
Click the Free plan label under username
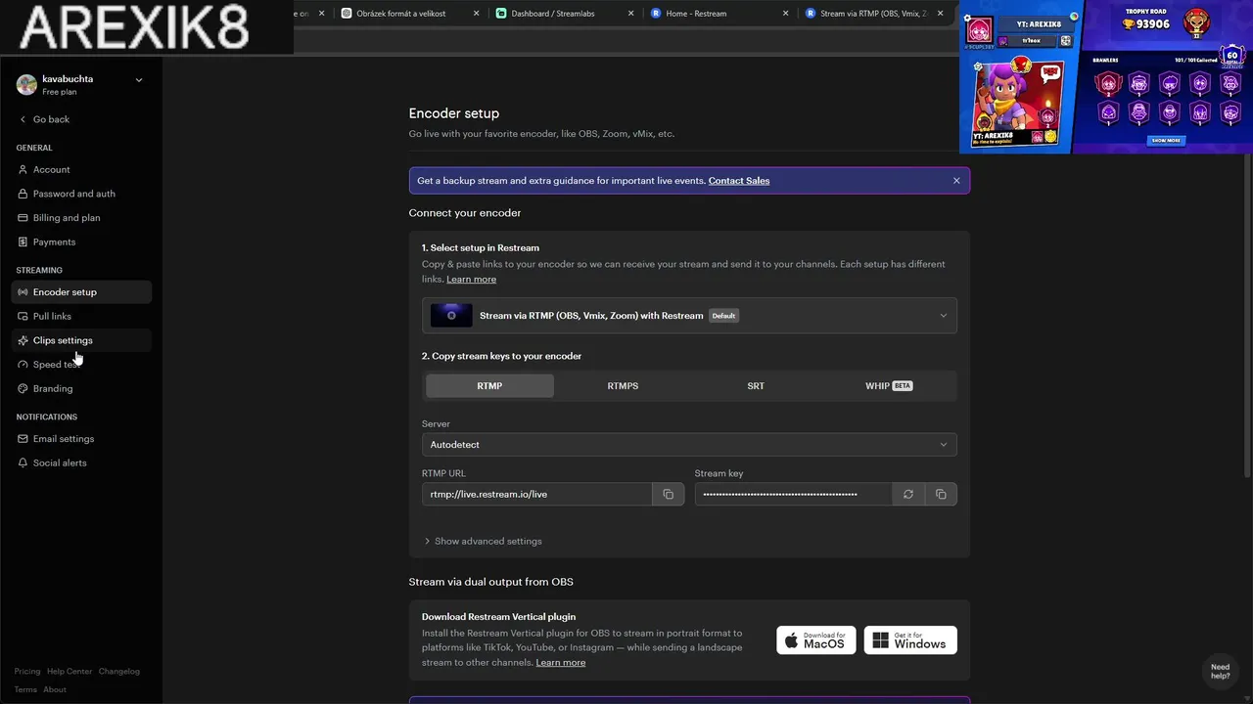[x=60, y=92]
